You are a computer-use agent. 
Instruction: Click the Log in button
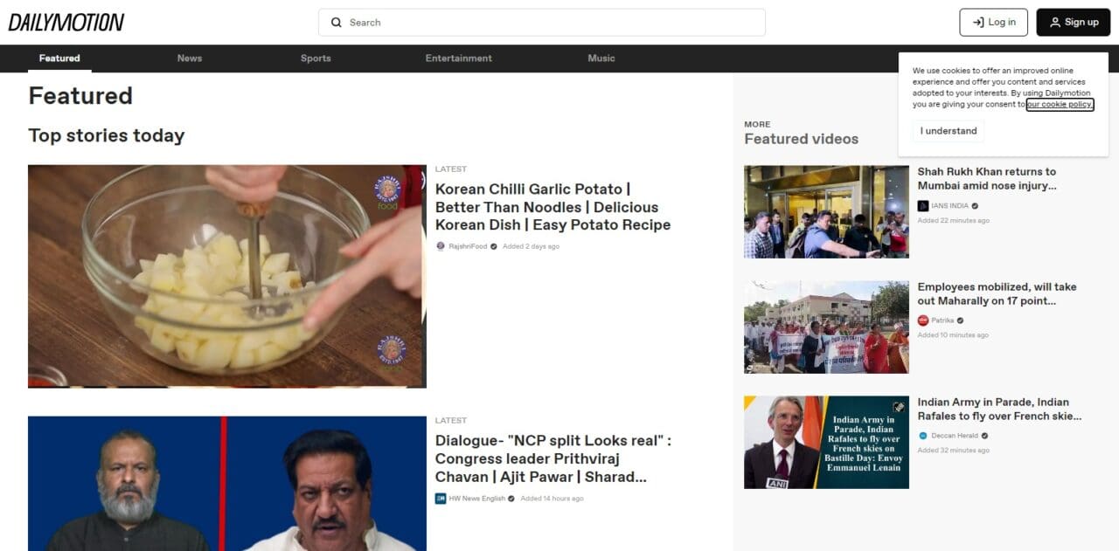[x=994, y=23]
